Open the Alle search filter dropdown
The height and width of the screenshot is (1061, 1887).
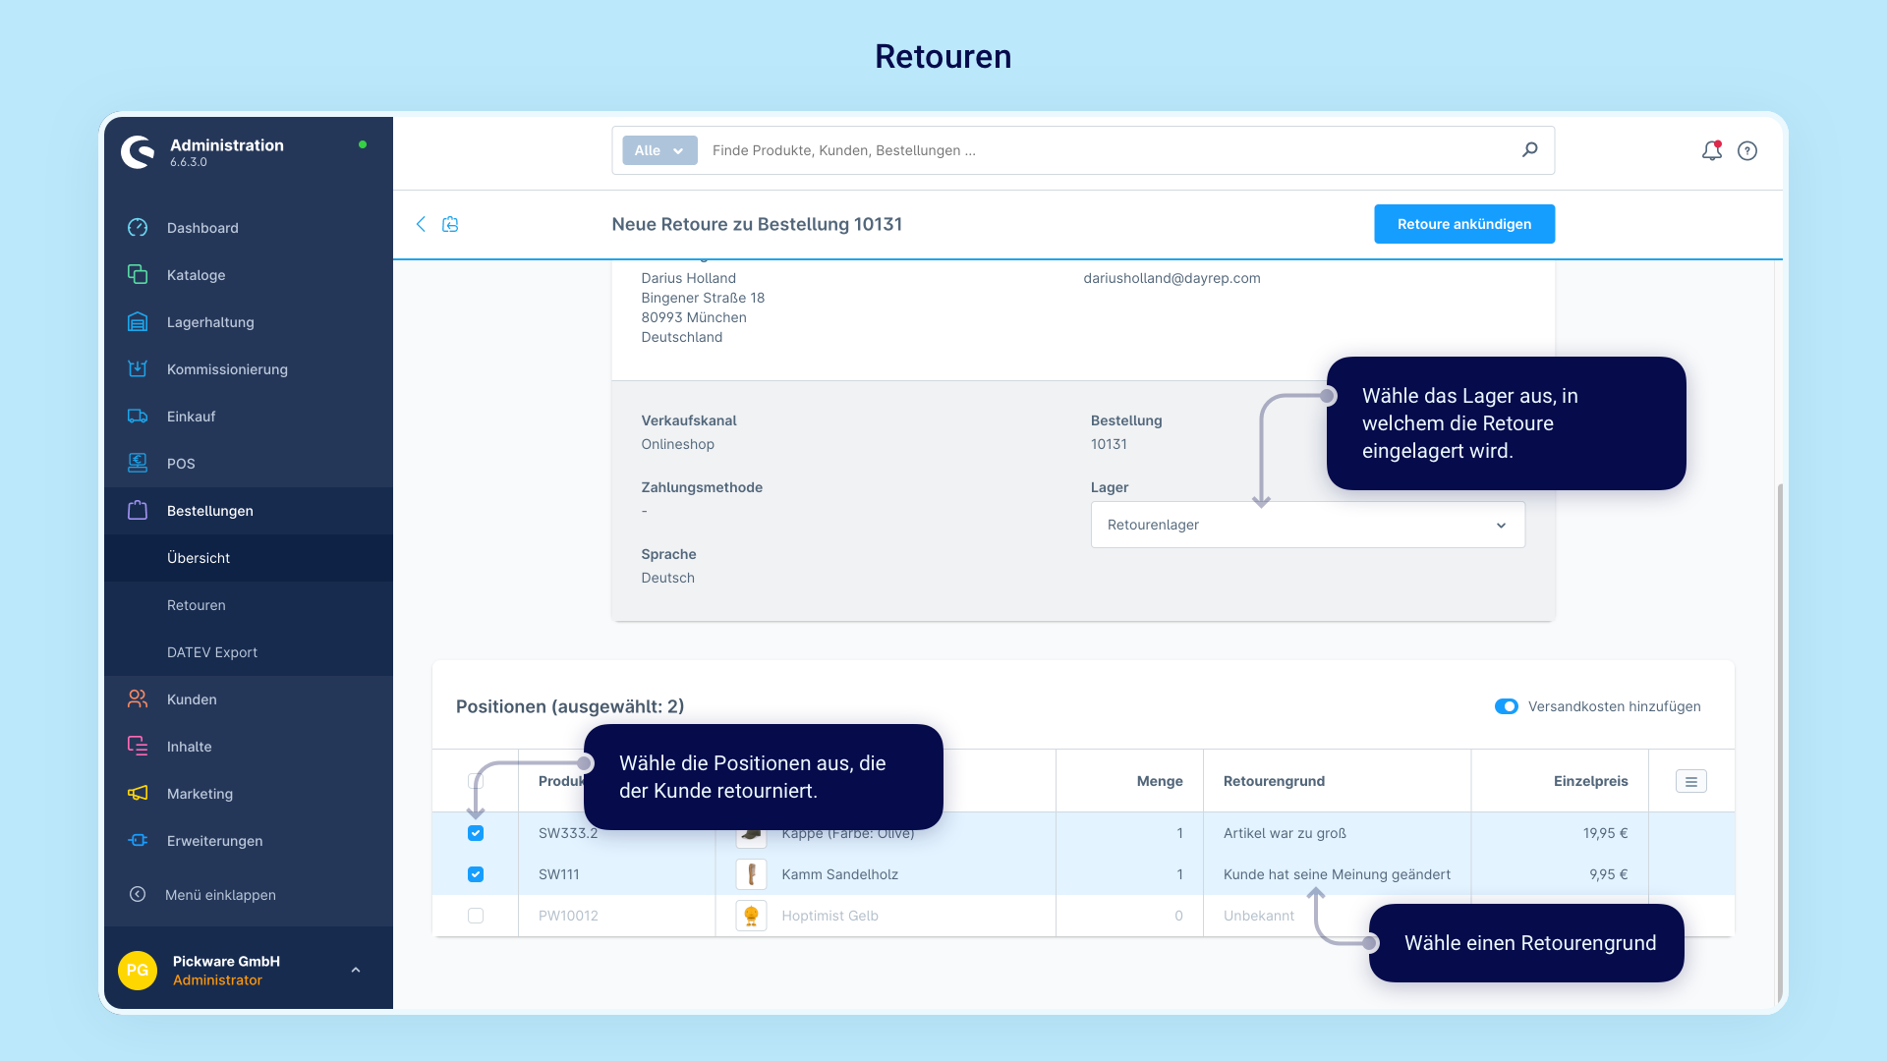pos(659,150)
